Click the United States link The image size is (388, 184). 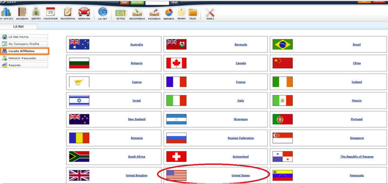click(241, 175)
